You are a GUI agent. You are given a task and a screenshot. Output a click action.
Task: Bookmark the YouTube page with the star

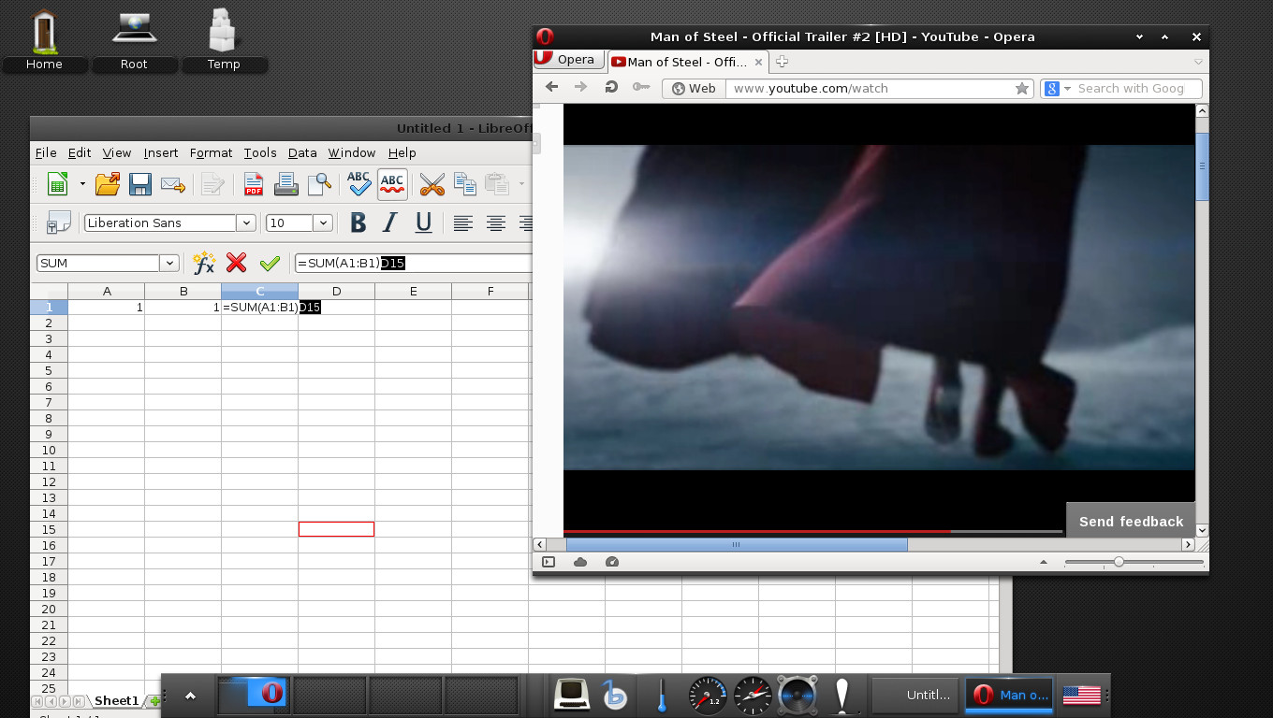(x=1021, y=88)
